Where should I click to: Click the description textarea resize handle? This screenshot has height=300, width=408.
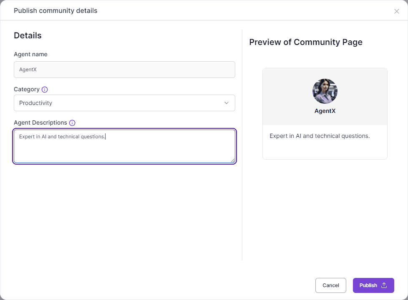point(233,161)
